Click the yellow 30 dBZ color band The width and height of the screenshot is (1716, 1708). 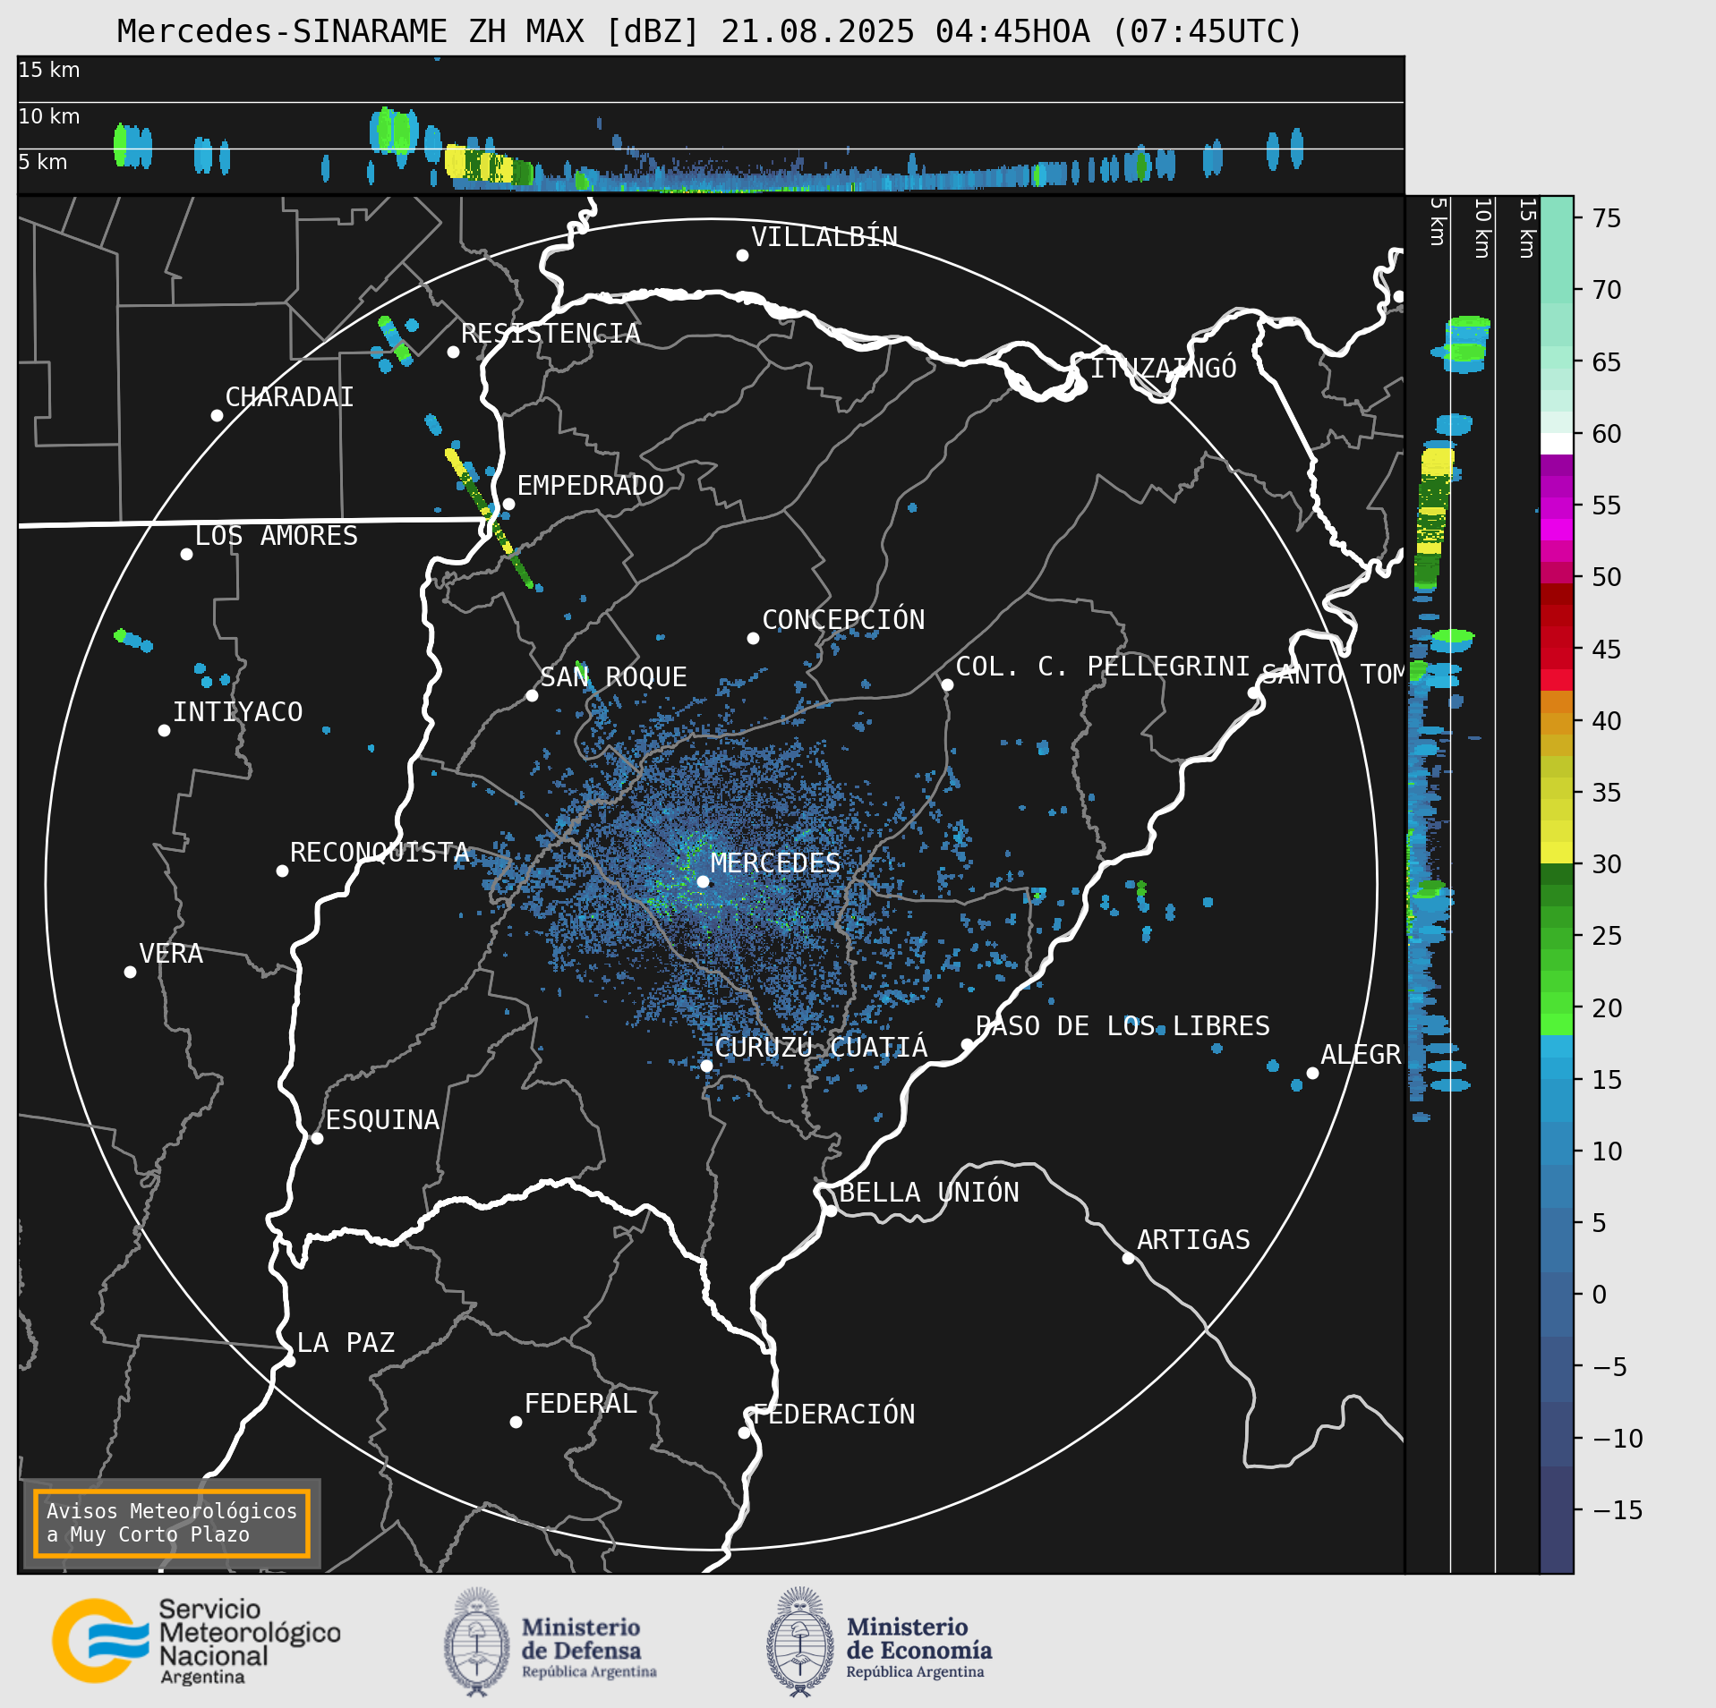pos(1557,853)
